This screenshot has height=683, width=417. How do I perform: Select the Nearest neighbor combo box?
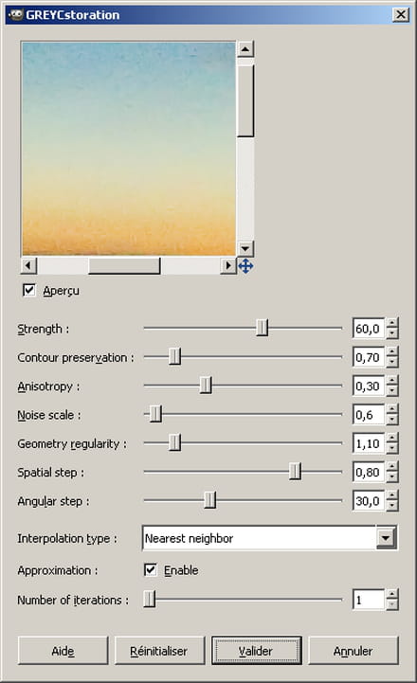(269, 538)
